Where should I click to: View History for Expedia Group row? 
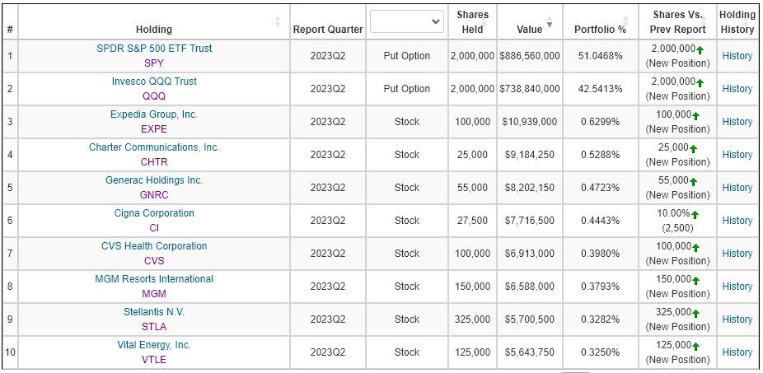pos(737,122)
